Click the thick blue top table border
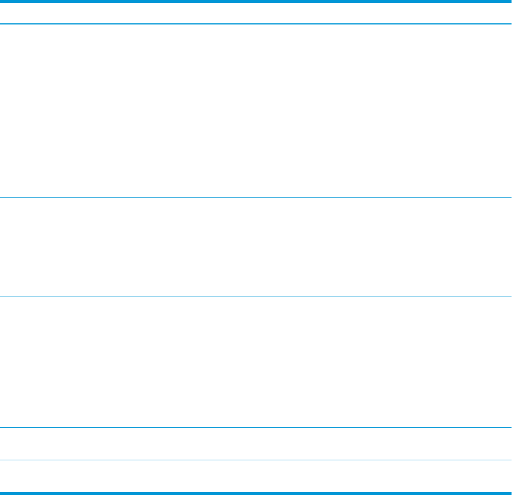512x495 pixels. 256,2
